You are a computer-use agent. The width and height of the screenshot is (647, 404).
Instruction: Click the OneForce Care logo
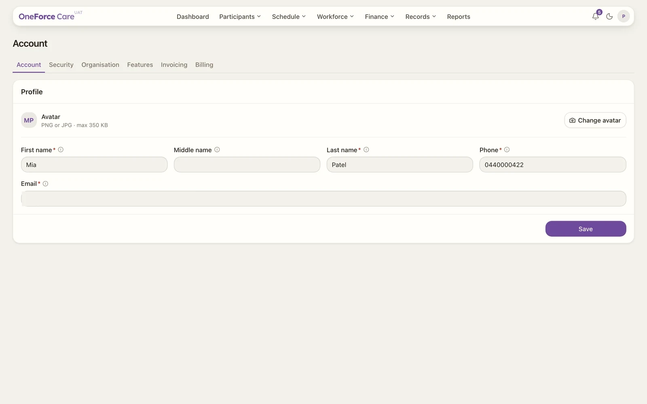(x=47, y=17)
